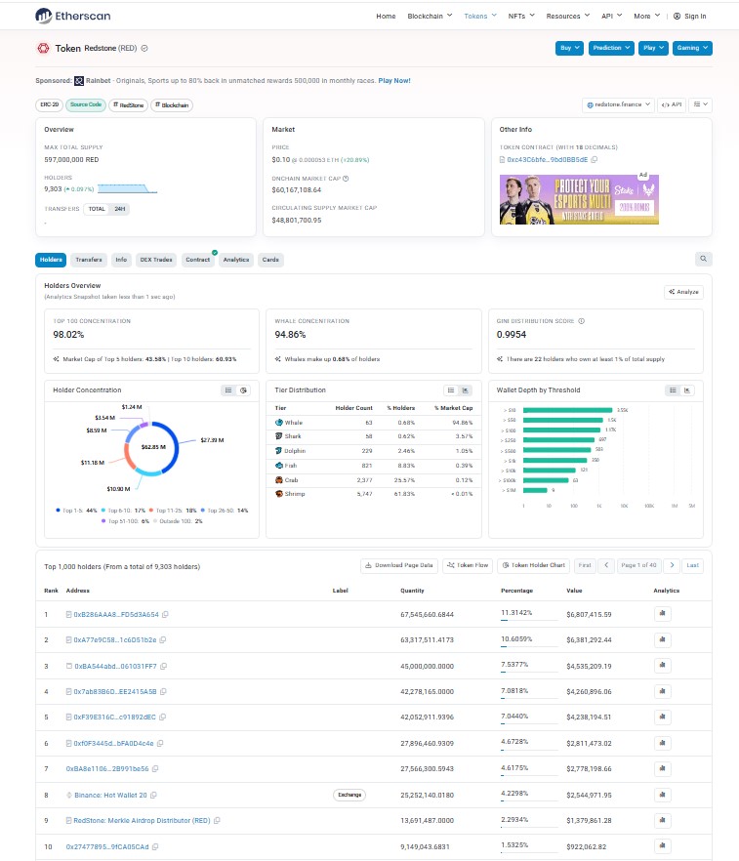Image resolution: width=739 pixels, height=861 pixels.
Task: Expand the Blockchain nav menu
Action: pos(430,16)
